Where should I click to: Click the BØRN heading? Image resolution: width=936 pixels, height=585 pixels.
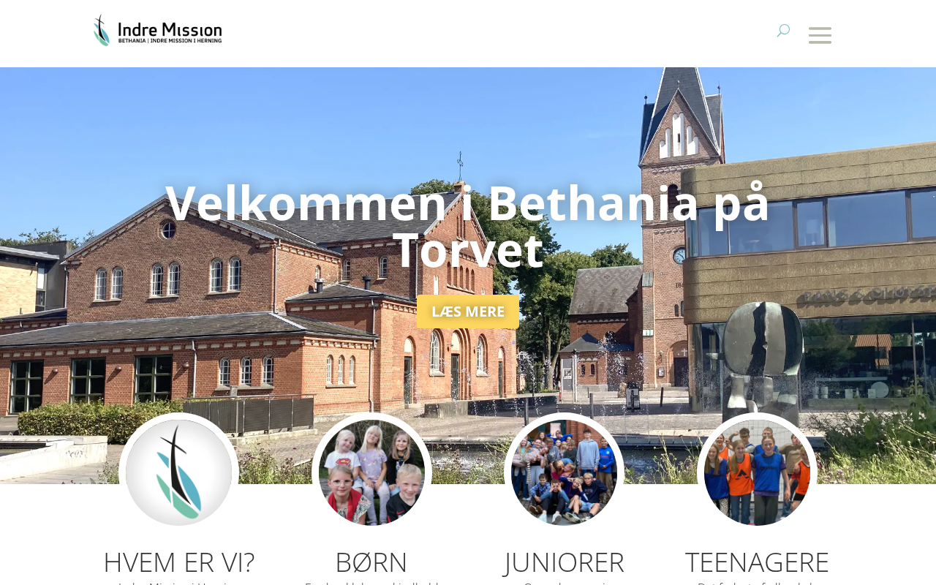[371, 562]
